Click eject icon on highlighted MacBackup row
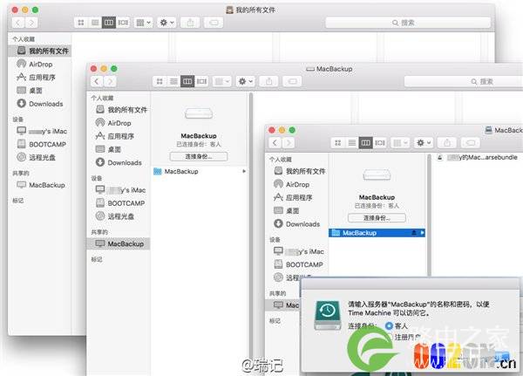 point(414,233)
